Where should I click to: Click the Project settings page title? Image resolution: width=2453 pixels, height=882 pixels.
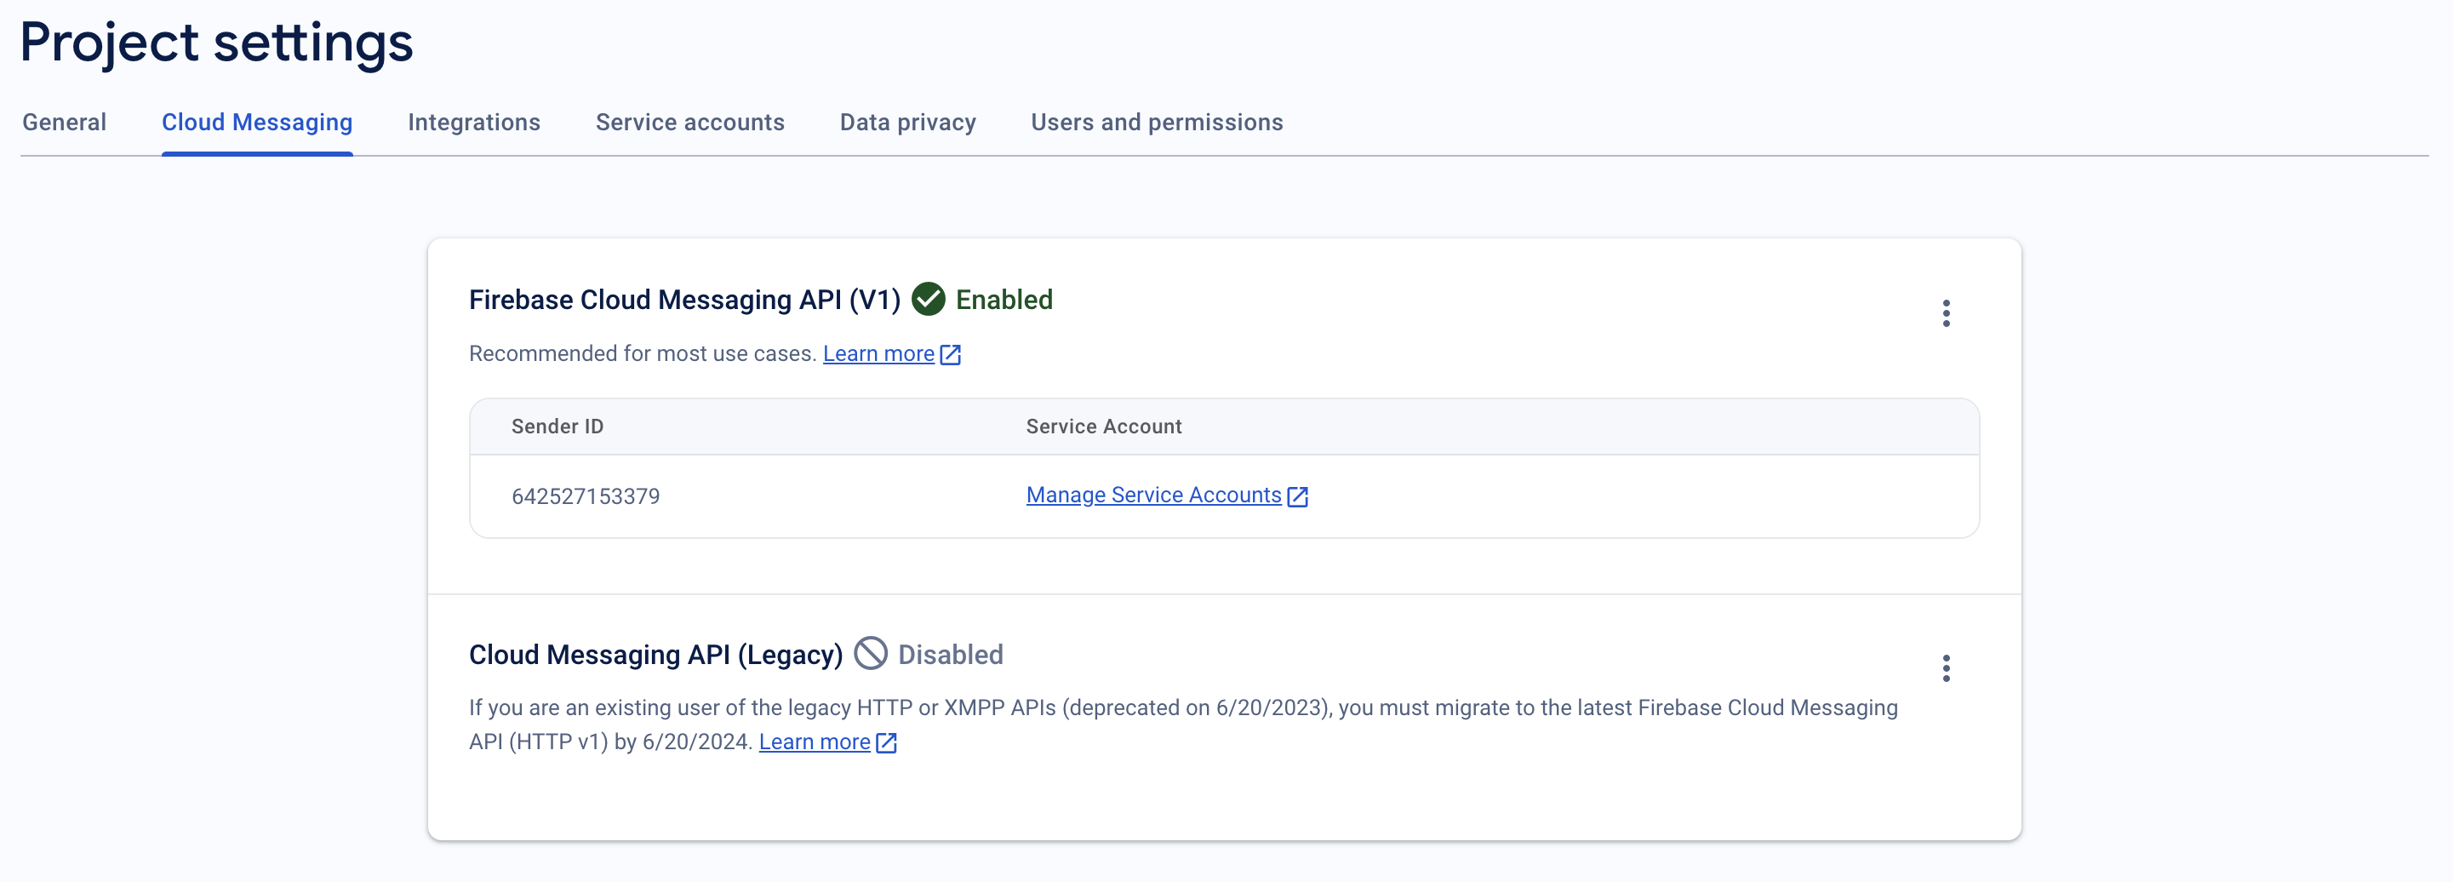(x=217, y=43)
